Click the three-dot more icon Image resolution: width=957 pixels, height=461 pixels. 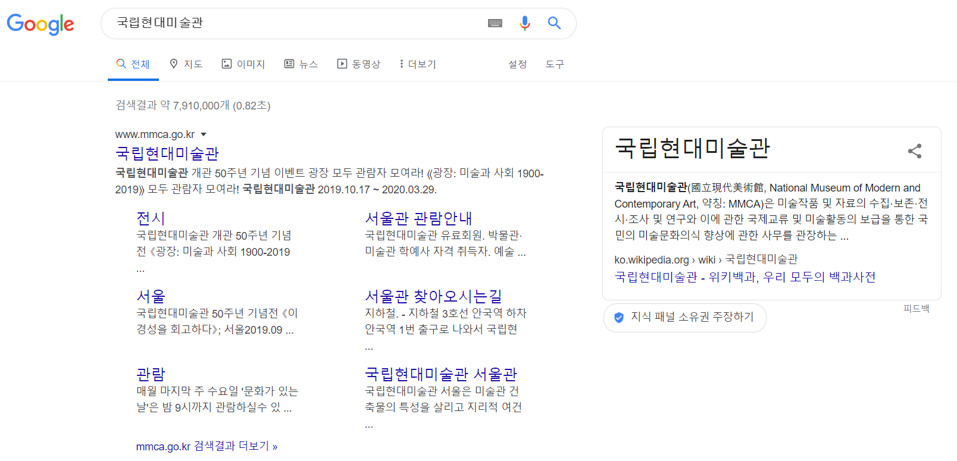[401, 64]
